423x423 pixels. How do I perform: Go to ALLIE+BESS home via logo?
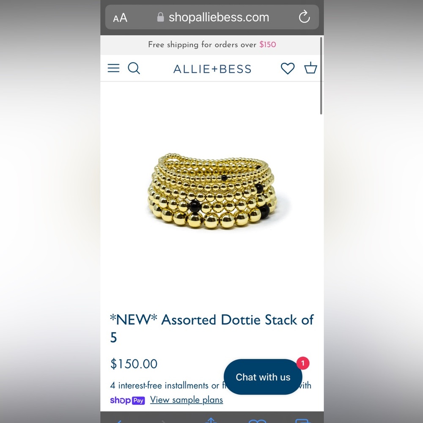coord(212,69)
